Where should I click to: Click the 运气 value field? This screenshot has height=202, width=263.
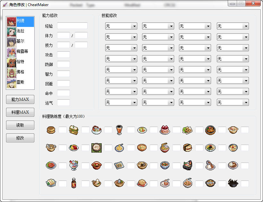coord(64,103)
